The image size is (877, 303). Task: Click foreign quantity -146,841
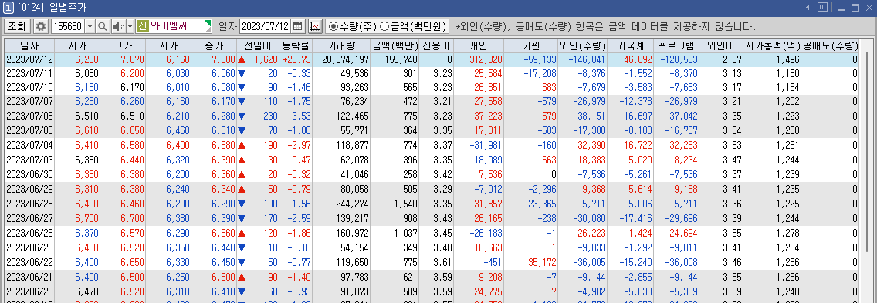(587, 59)
